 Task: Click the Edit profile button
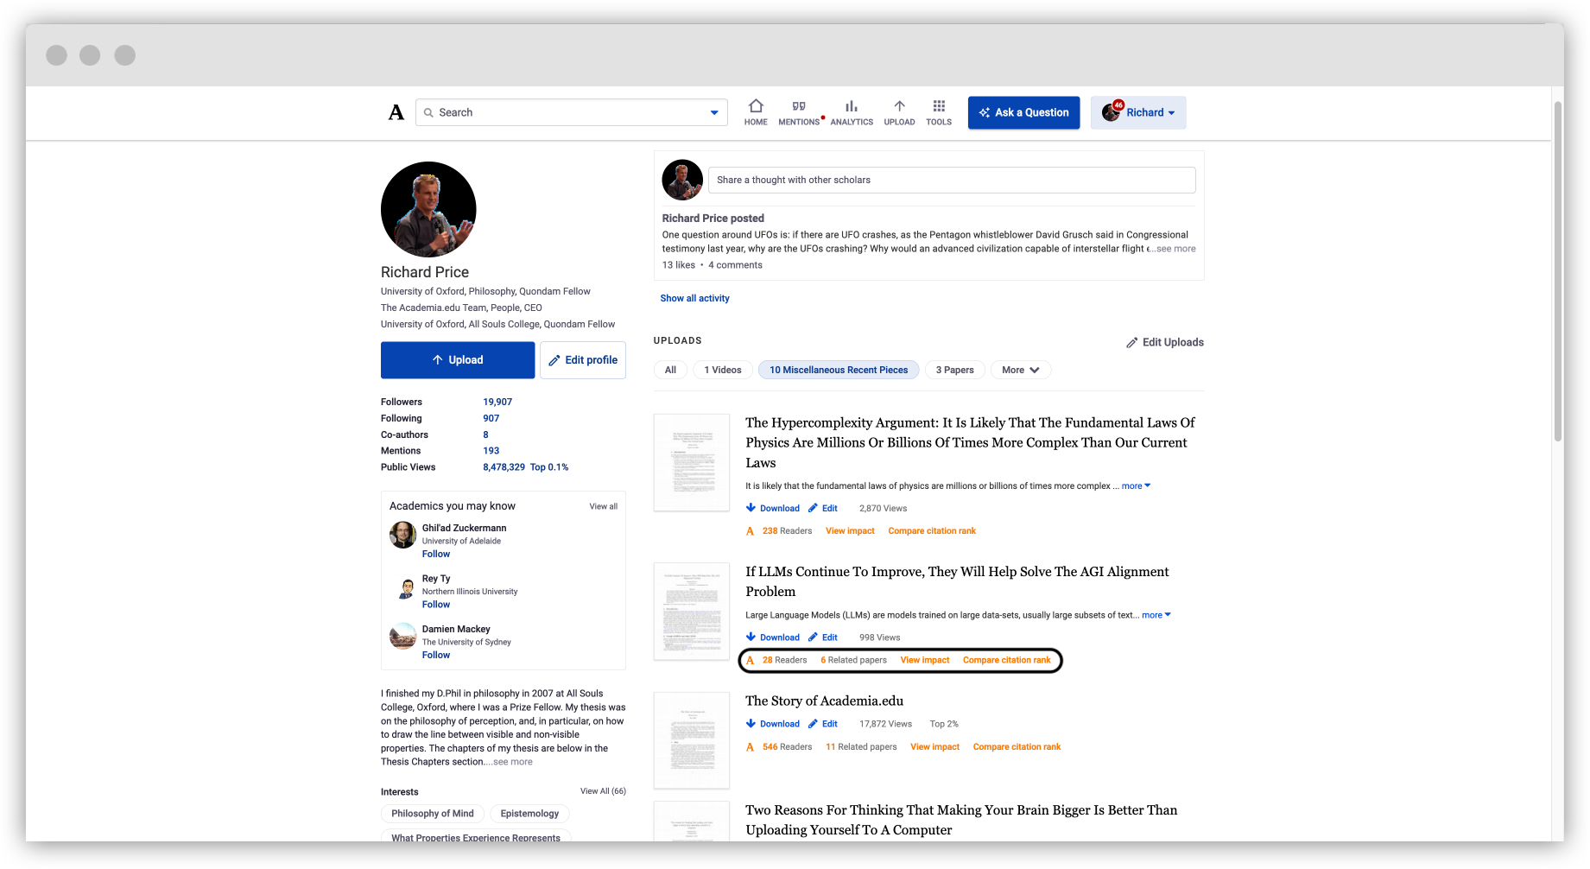coord(583,360)
